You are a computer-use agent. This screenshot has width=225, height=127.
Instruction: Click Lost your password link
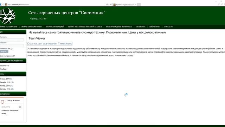[x=7, y=56]
